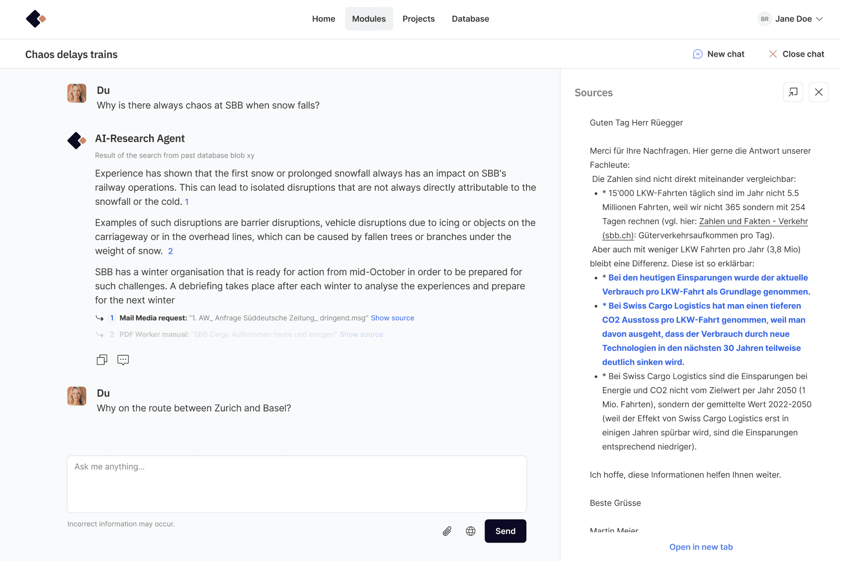841x561 pixels.
Task: Go to Projects in navigation
Action: (419, 19)
